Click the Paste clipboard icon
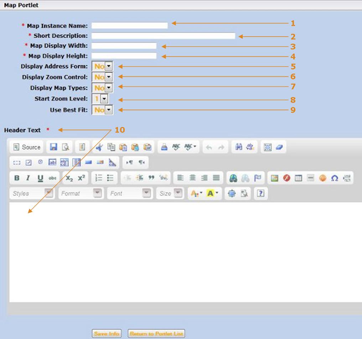Screen dimensions: 362x339 [x=123, y=147]
